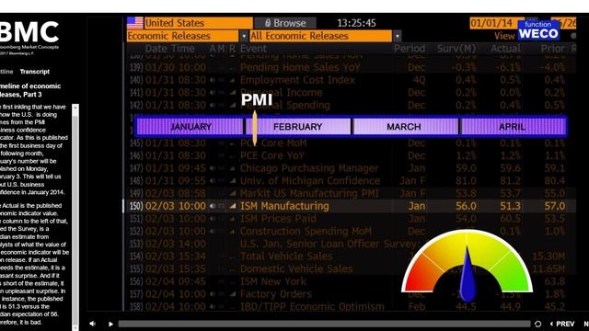589x331 pixels.
Task: Click the View label near WECO
Action: [504, 36]
